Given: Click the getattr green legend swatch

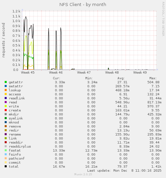Looking at the screenshot, I should (x=6, y=82).
